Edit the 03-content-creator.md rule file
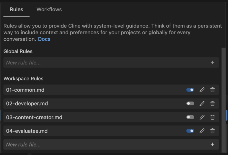Viewport: 228px width, 155px height. [x=202, y=117]
